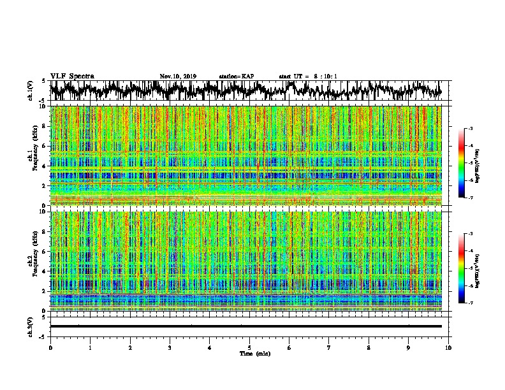Viewport: 505px width, 390px height.
Task: Click inside the ch.2 spectrogram panel
Action: tap(245, 261)
